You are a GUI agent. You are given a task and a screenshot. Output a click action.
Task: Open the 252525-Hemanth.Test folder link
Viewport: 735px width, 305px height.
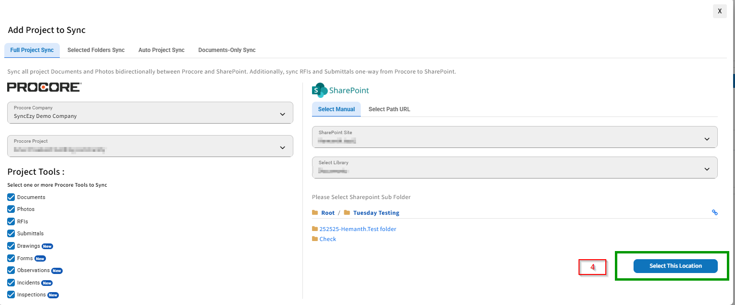tap(358, 229)
